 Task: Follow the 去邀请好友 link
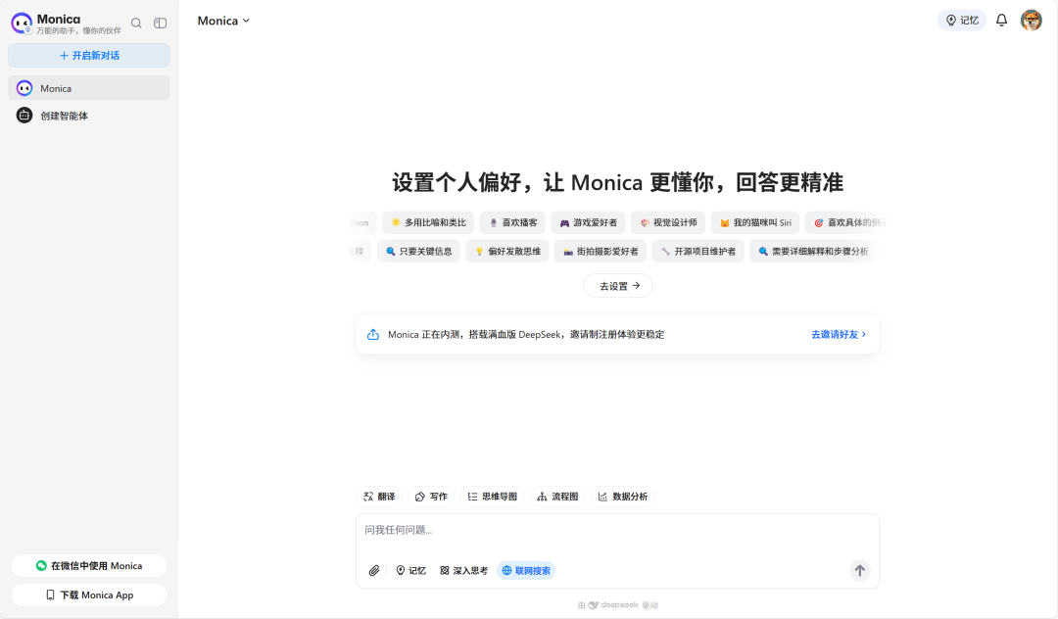(838, 334)
